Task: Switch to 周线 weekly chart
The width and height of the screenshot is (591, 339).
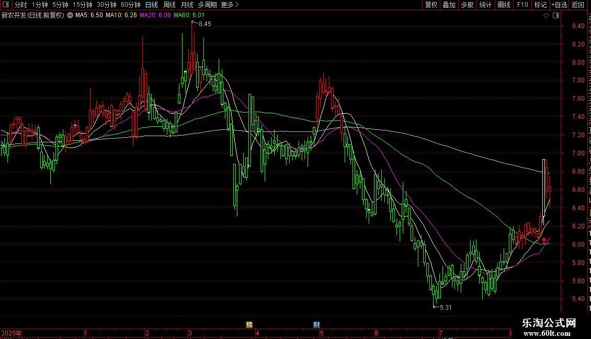Action: coord(169,5)
